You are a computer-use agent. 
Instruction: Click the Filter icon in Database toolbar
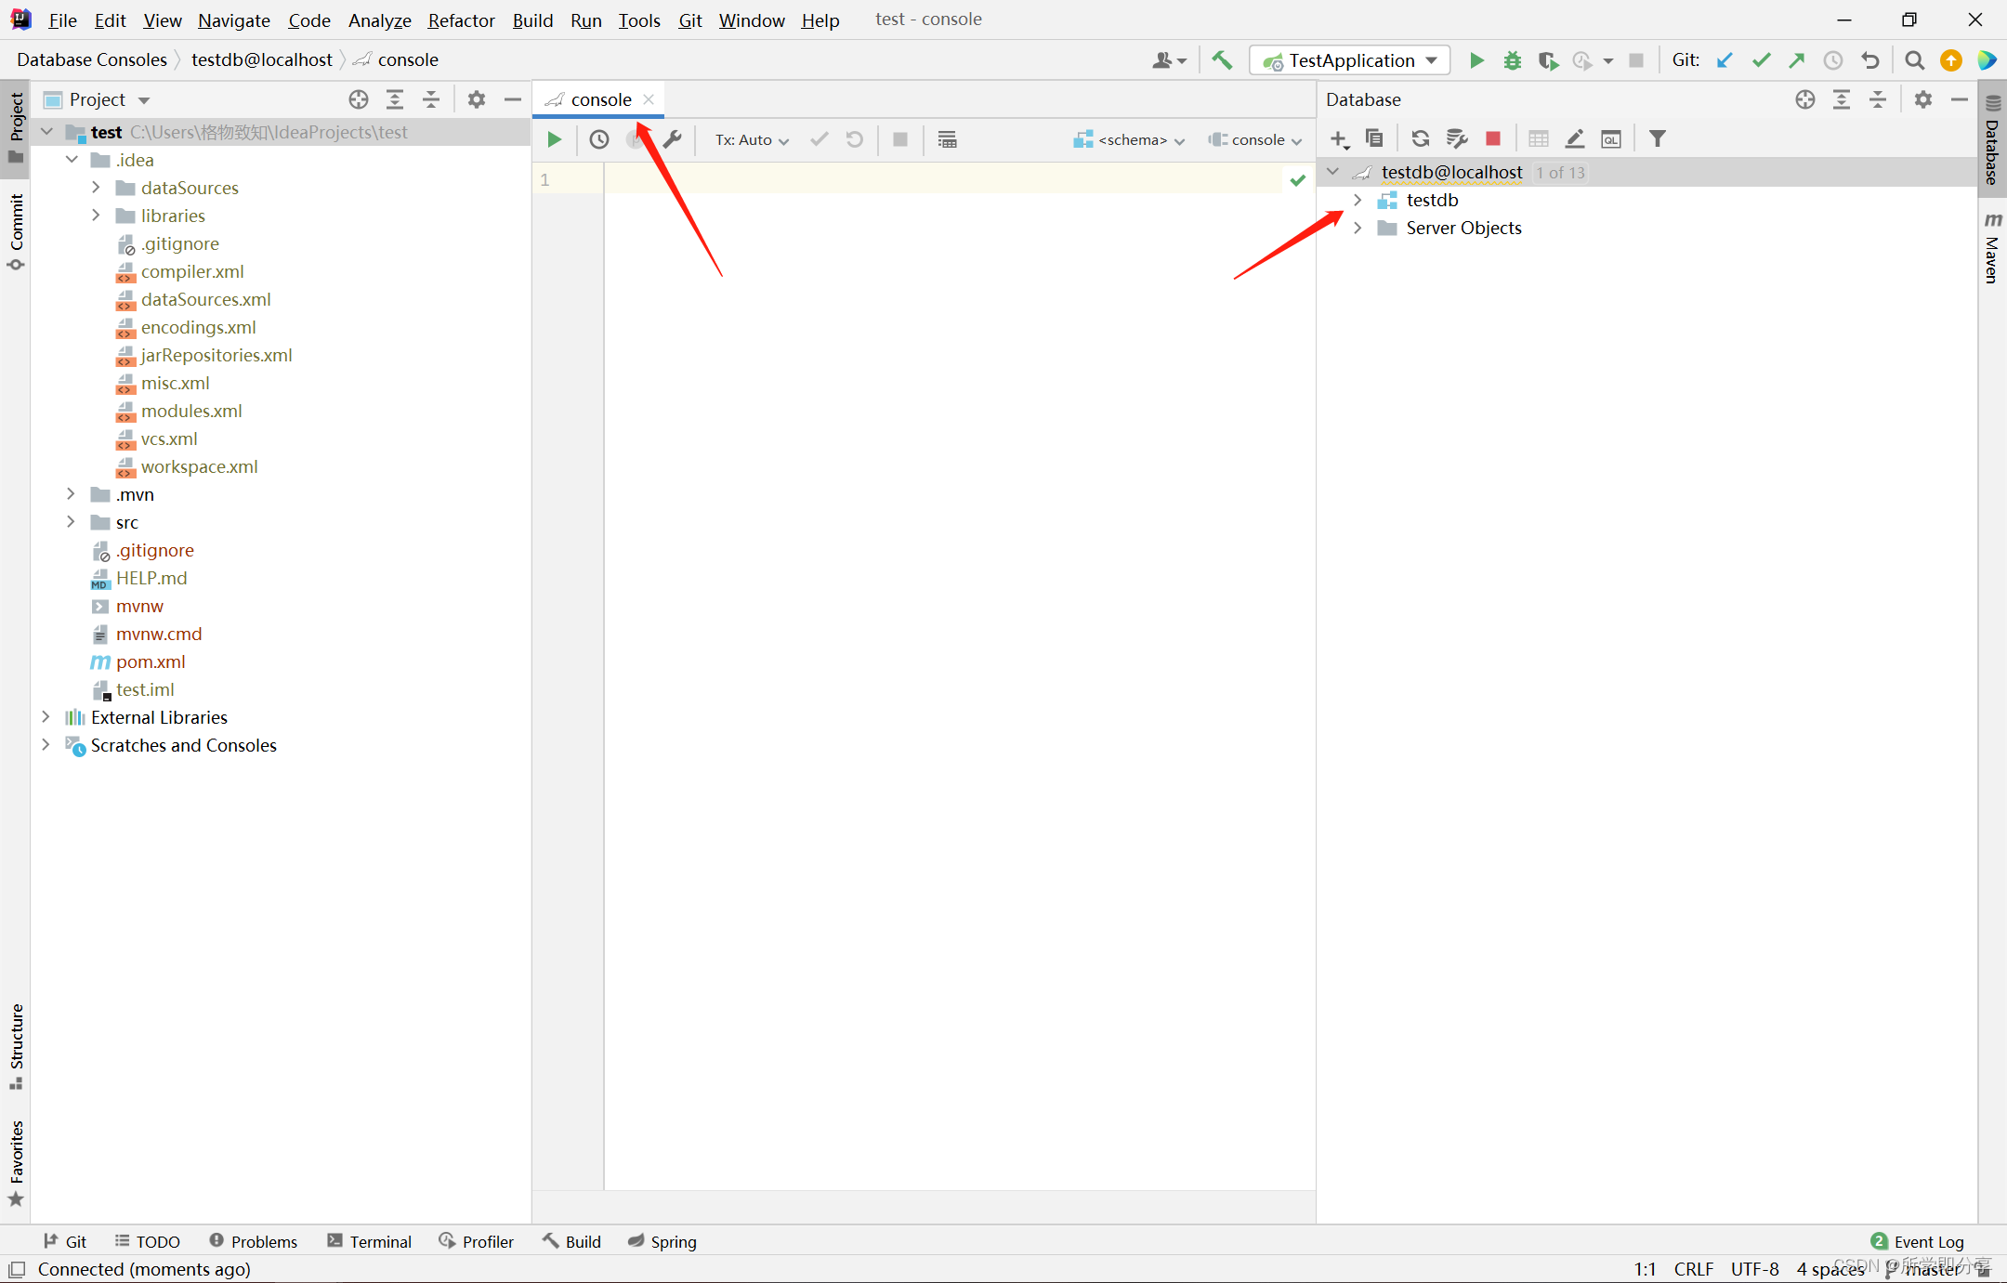(x=1657, y=138)
